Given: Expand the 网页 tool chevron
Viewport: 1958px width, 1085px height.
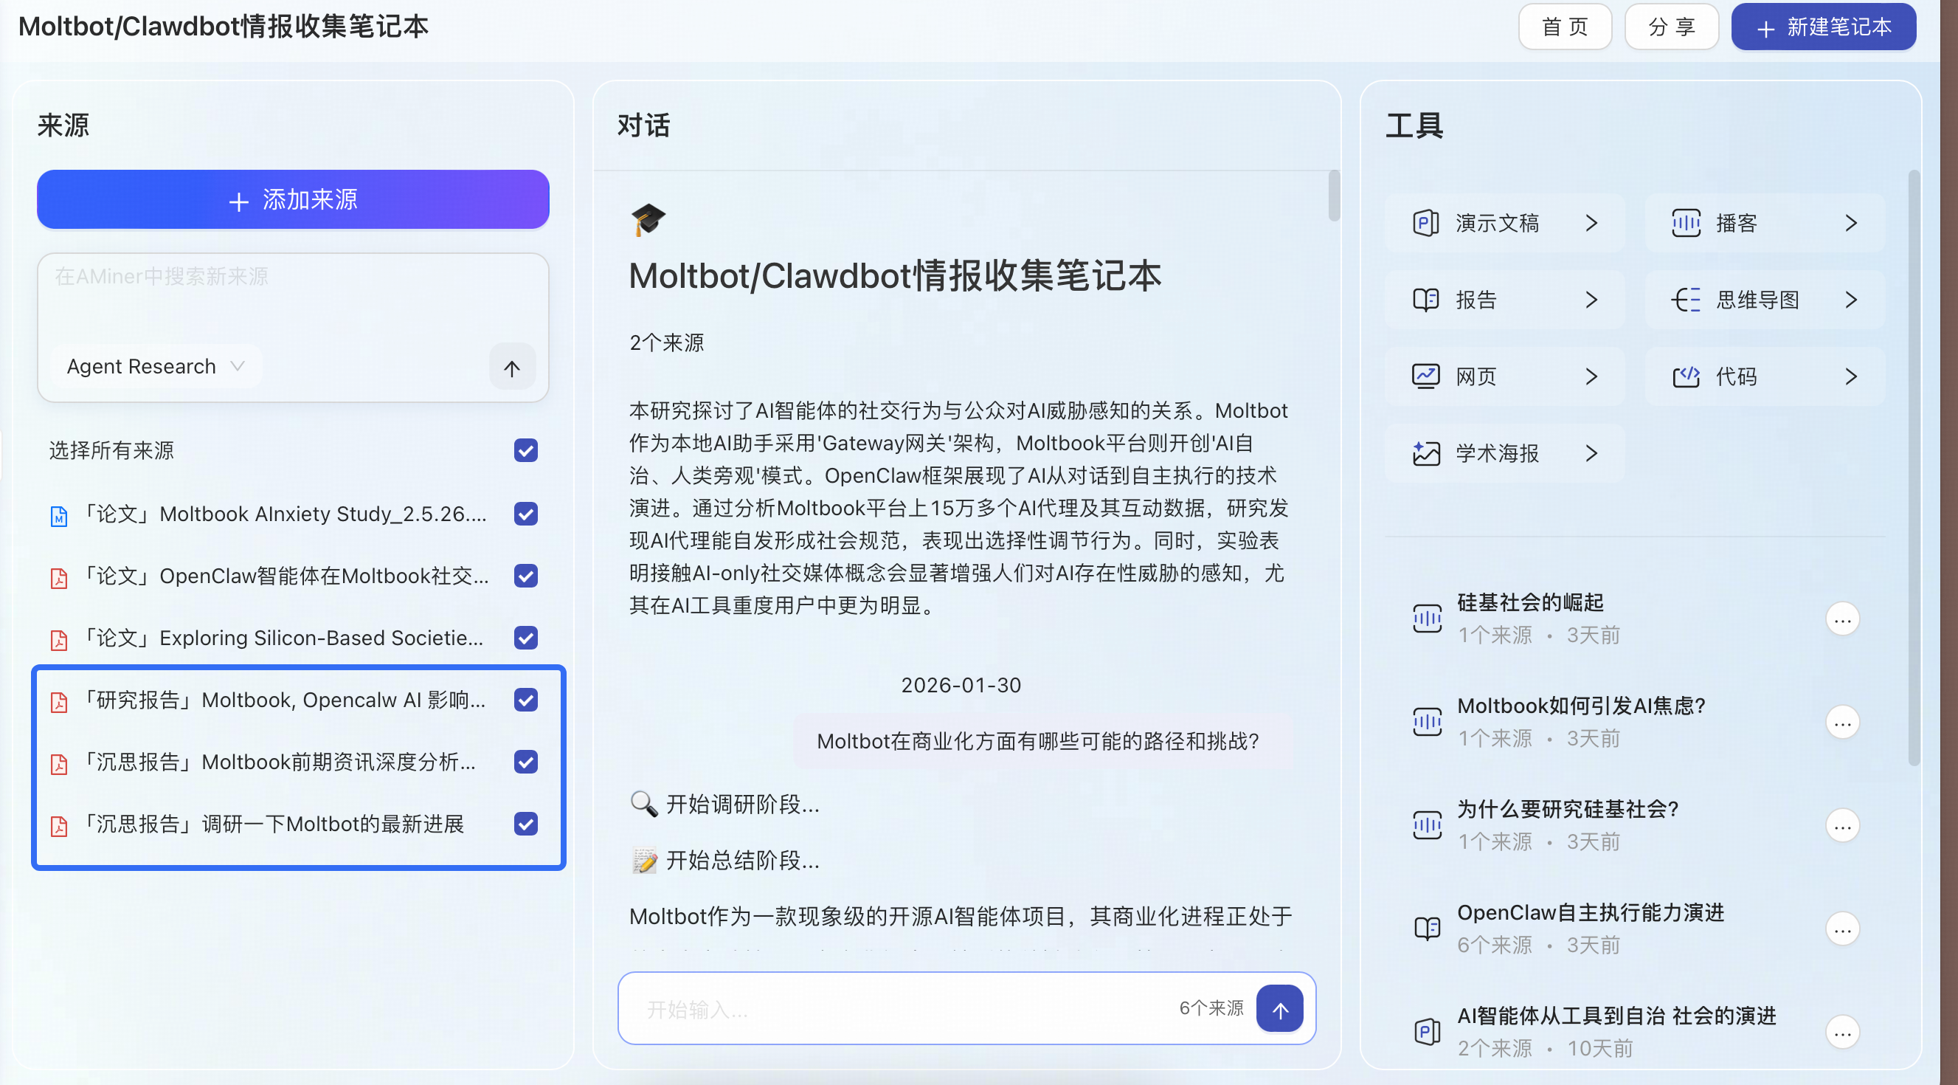Looking at the screenshot, I should click(x=1591, y=376).
